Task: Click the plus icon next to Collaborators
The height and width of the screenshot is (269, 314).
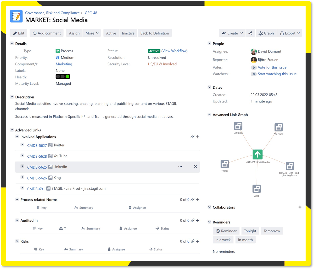Action: (300, 207)
